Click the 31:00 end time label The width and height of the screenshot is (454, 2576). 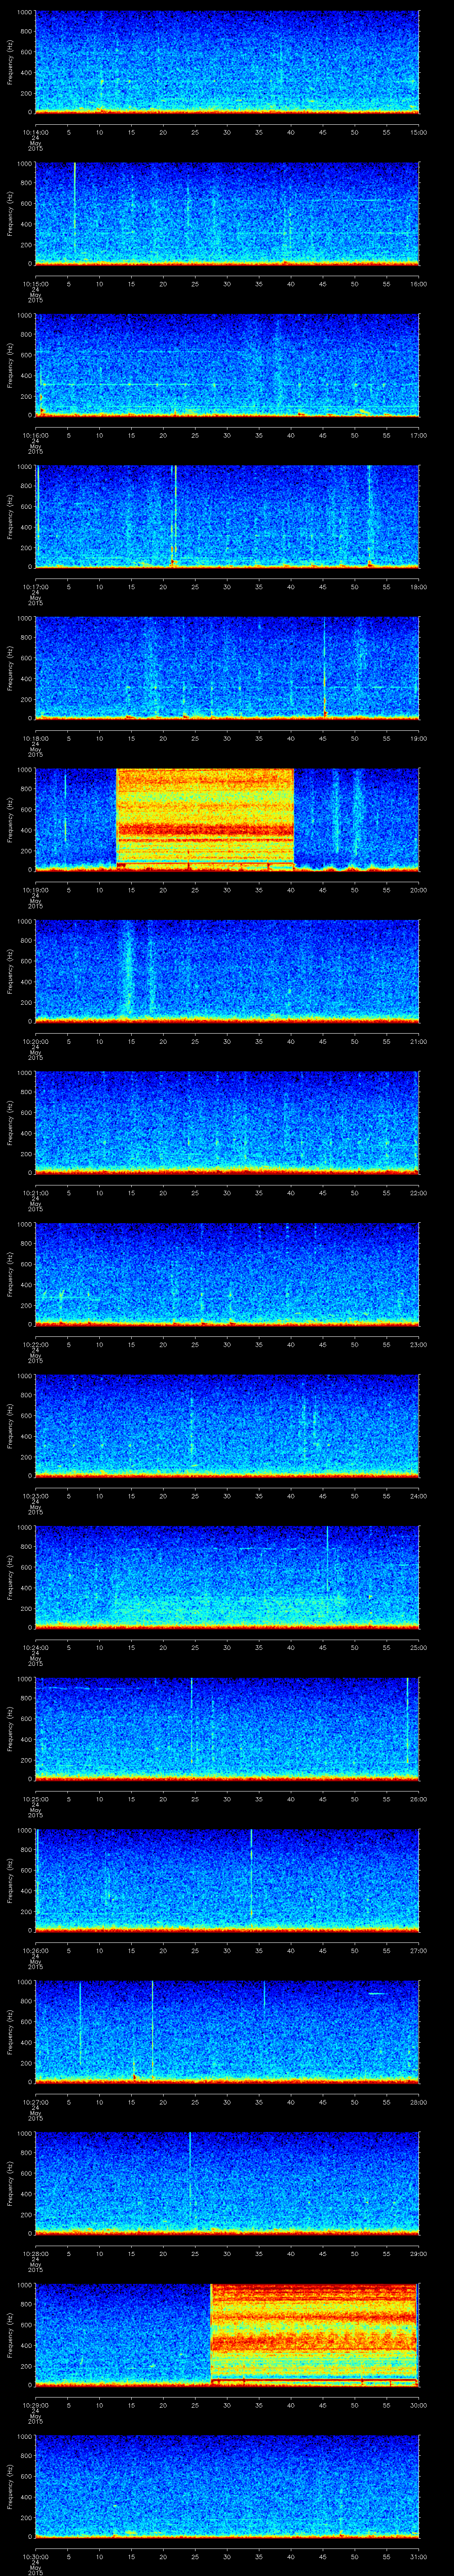point(419,2556)
